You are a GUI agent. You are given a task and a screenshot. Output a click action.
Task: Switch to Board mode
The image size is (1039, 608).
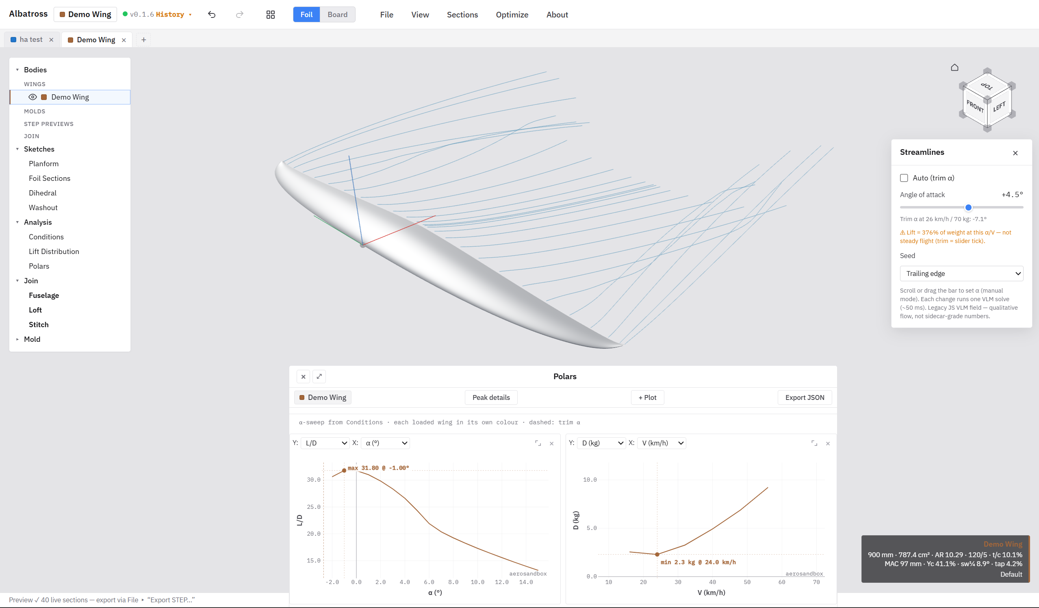coord(338,15)
